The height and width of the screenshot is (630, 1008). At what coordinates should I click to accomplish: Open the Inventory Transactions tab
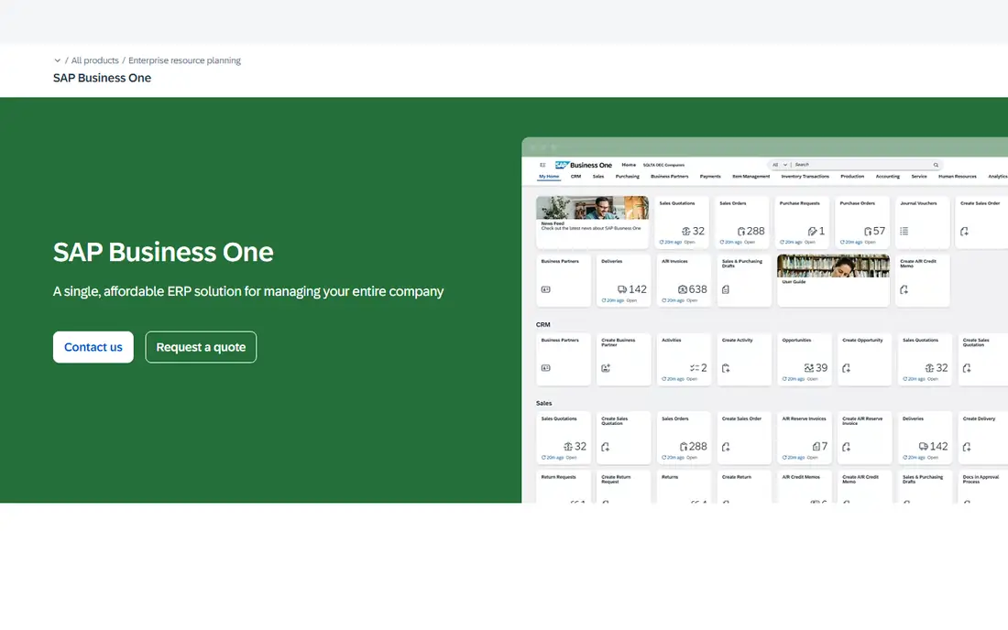pyautogui.click(x=805, y=176)
